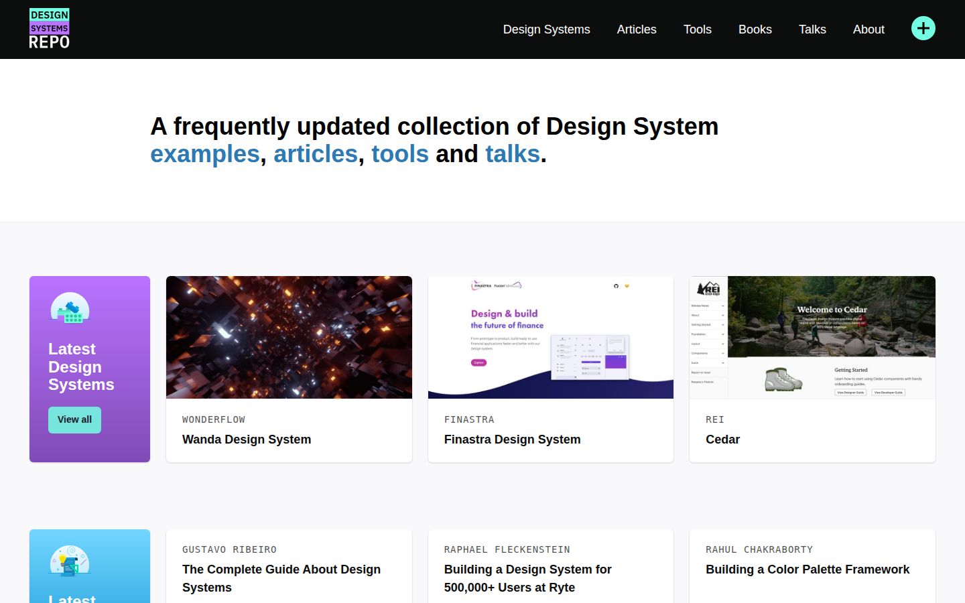Open the Cedar title link

722,440
